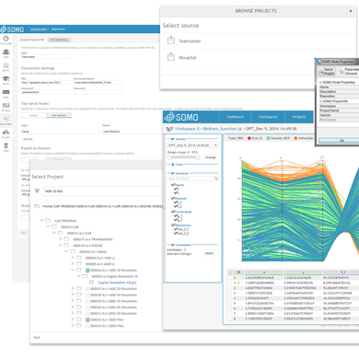Click left handle of Design range slider
Screen dimensions: 359x359
tap(169, 157)
